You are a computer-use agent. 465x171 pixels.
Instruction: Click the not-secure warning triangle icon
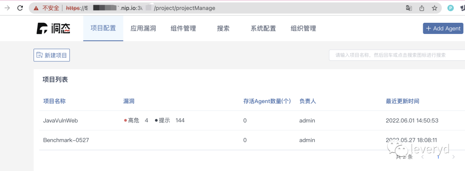click(x=36, y=8)
